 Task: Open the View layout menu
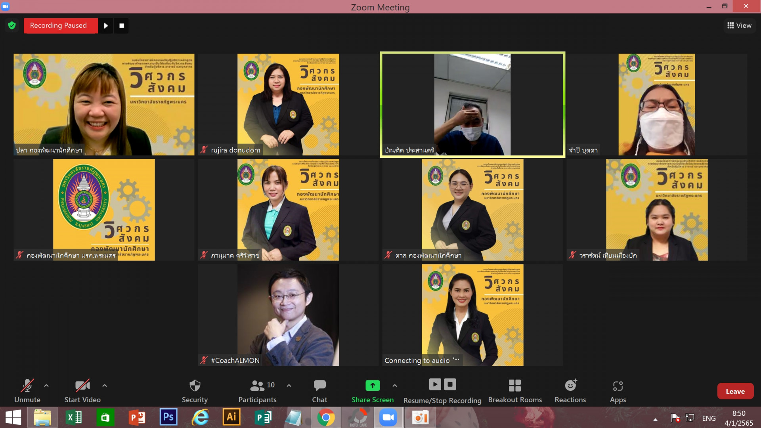(x=739, y=25)
